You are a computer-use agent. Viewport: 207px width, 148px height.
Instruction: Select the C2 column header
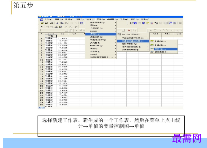pyautogui.click(x=62, y=34)
